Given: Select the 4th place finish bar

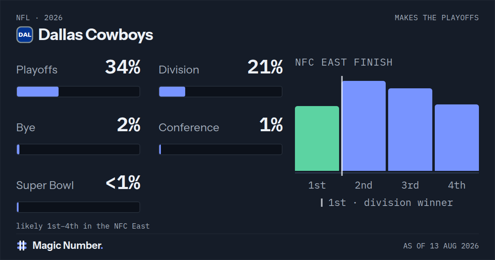Looking at the screenshot, I should pyautogui.click(x=457, y=138).
